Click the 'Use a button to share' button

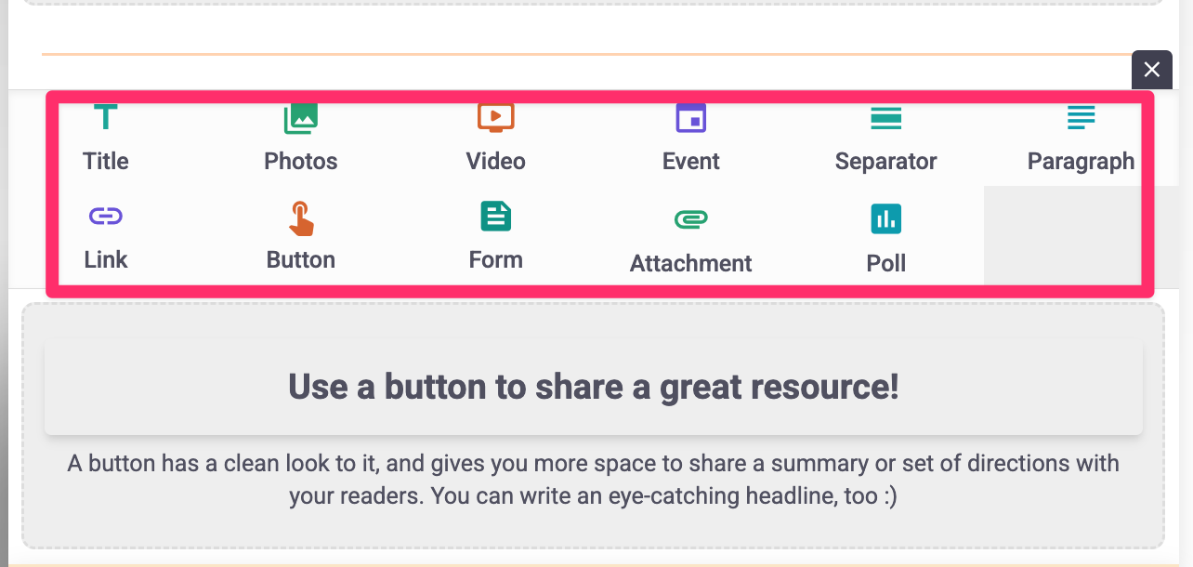594,387
